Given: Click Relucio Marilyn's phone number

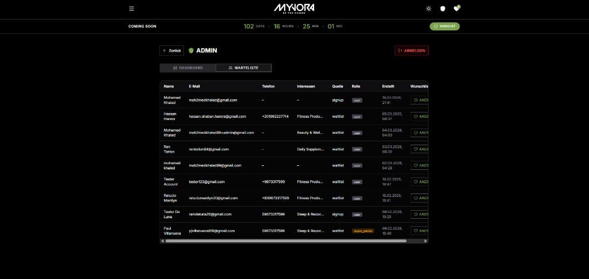Looking at the screenshot, I should click(276, 197).
